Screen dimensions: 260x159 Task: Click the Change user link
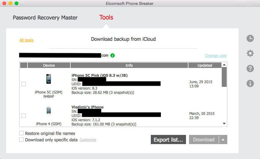pos(216,55)
